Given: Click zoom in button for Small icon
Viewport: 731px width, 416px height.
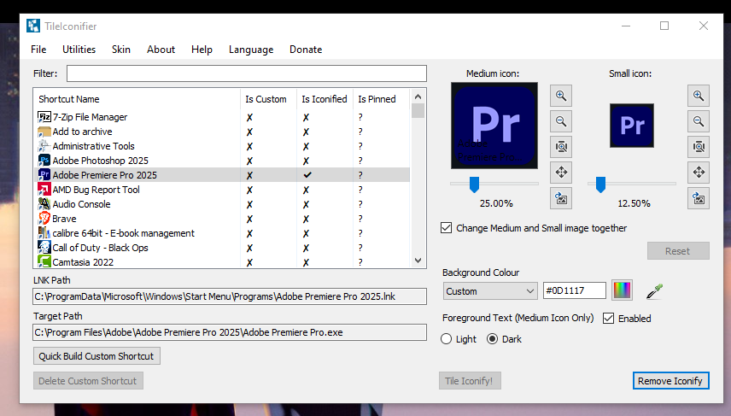Looking at the screenshot, I should [x=699, y=96].
